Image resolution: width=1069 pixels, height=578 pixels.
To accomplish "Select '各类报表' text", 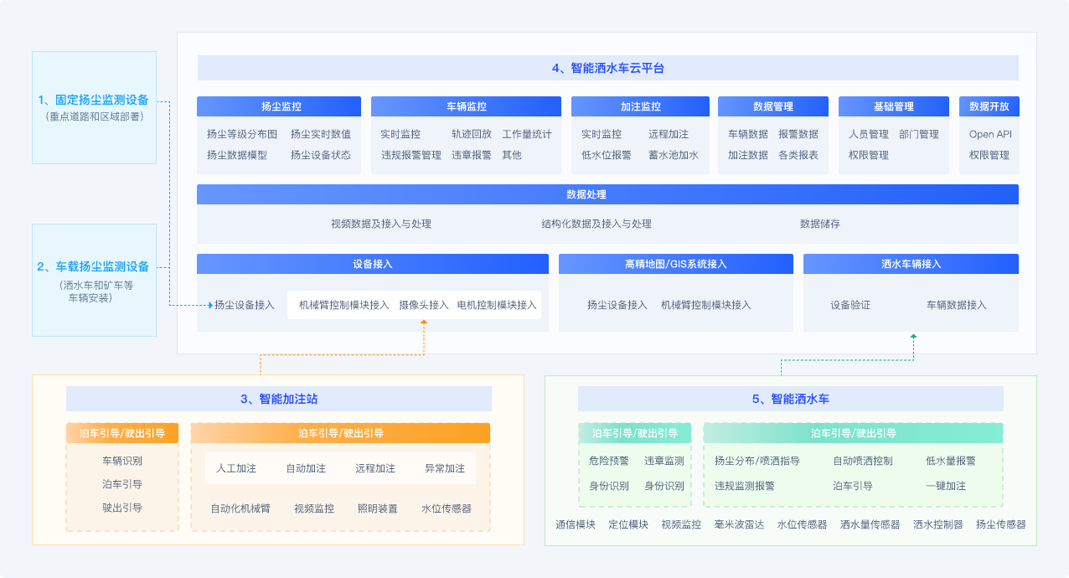I will (798, 155).
